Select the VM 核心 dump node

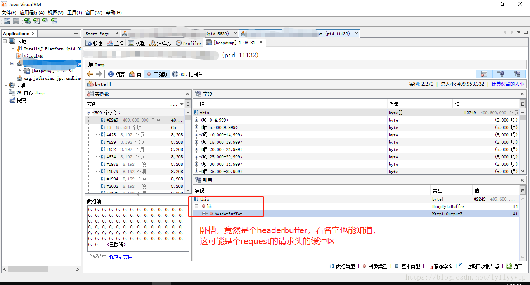pos(26,93)
